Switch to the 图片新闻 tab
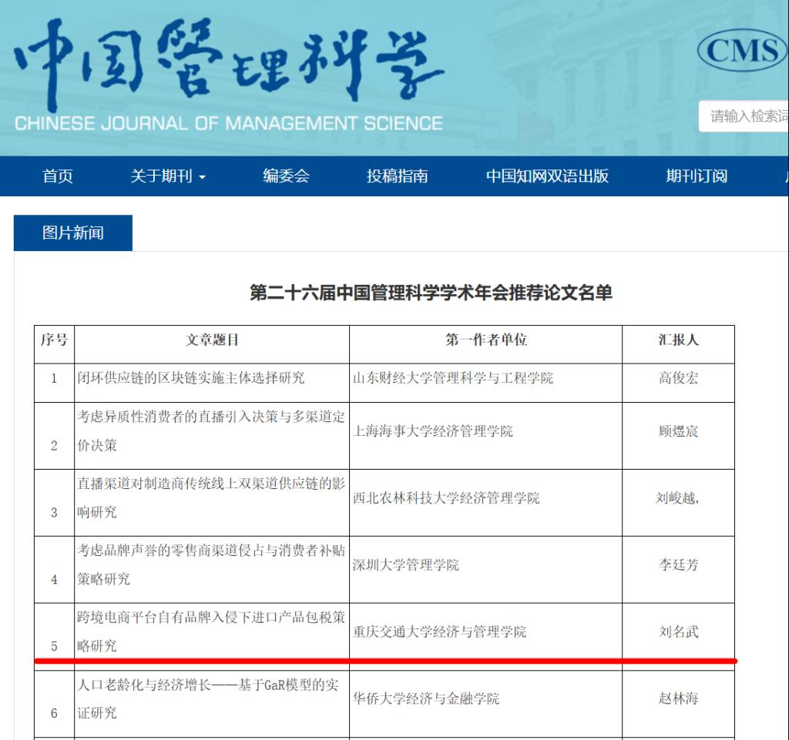 click(x=73, y=233)
